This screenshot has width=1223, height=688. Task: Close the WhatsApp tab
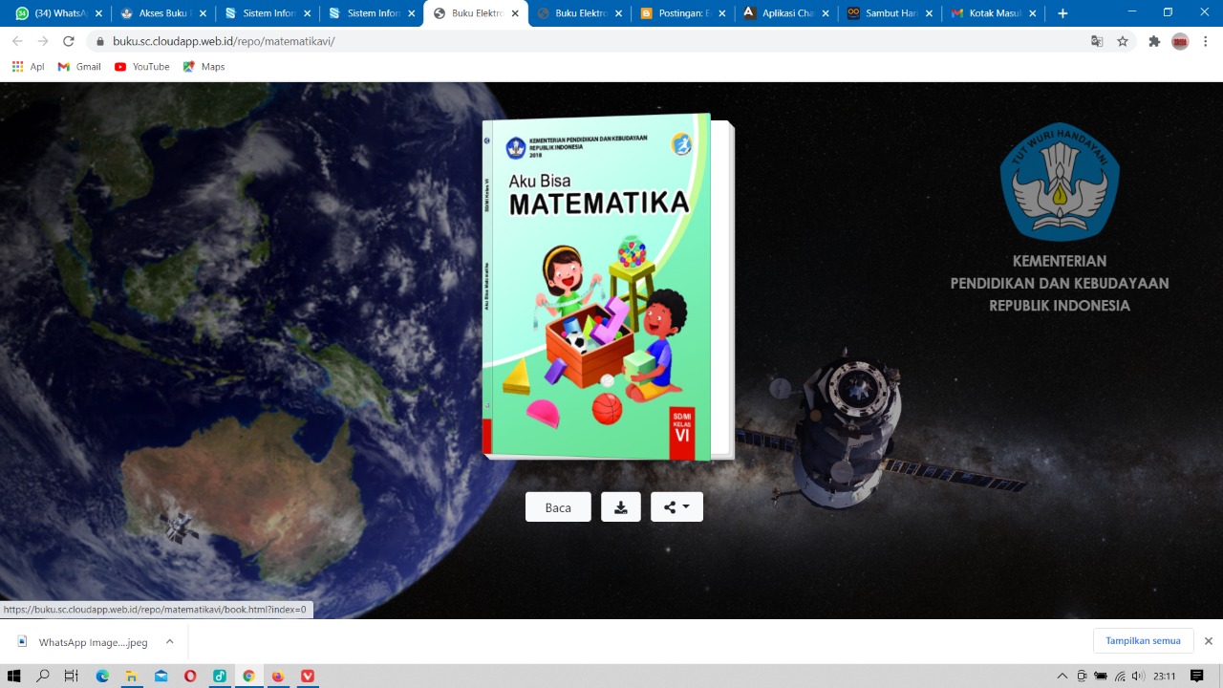[x=99, y=13]
